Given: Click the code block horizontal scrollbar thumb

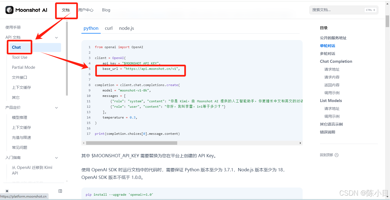Looking at the screenshot, I should click(x=132, y=143).
